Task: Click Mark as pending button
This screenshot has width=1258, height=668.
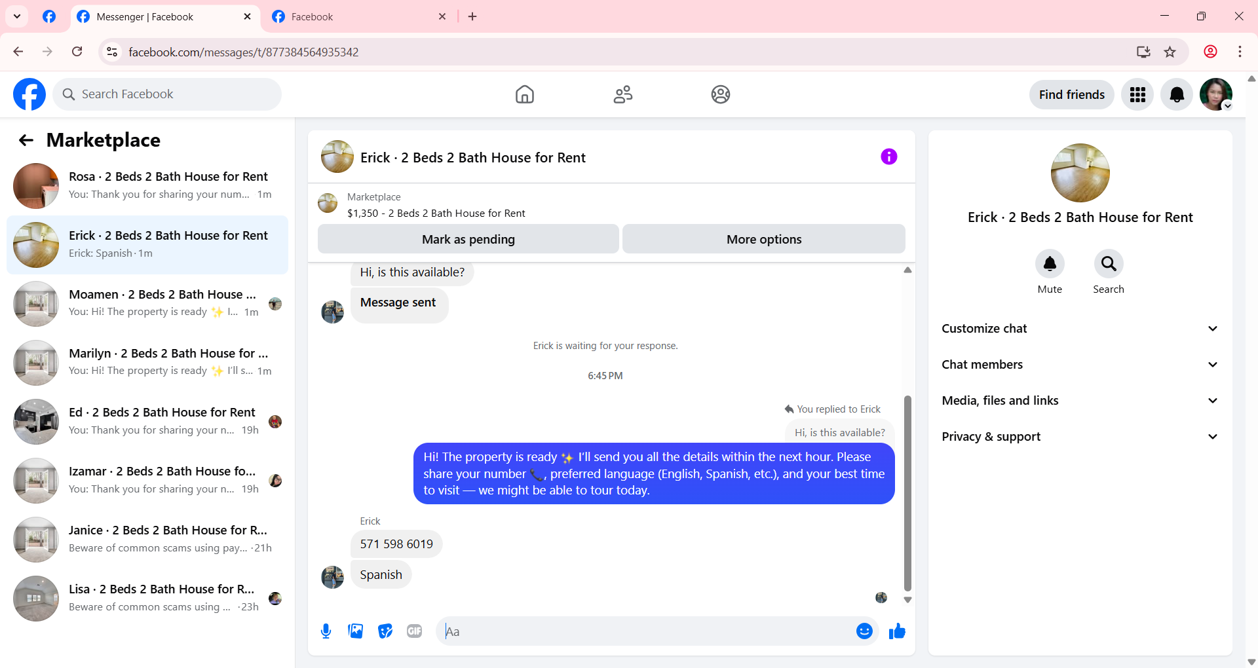Action: coord(468,239)
